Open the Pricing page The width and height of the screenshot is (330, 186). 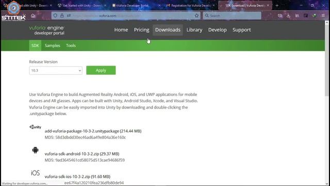[141, 30]
